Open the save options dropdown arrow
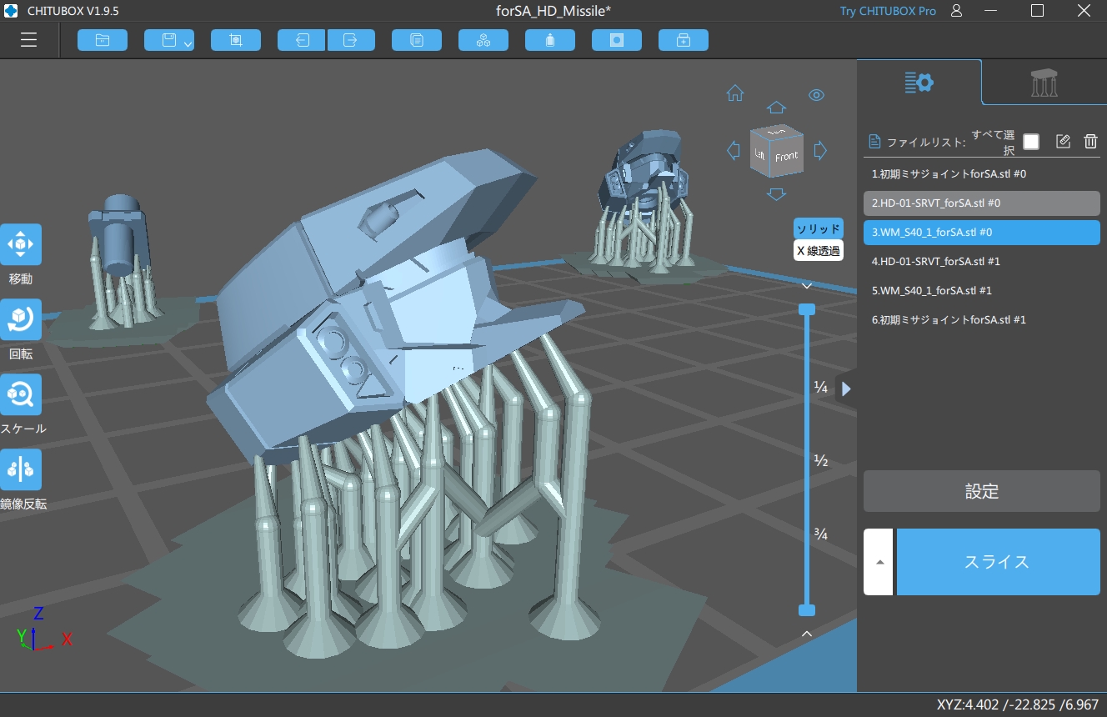Screen dimensions: 1107x717 click(188, 43)
